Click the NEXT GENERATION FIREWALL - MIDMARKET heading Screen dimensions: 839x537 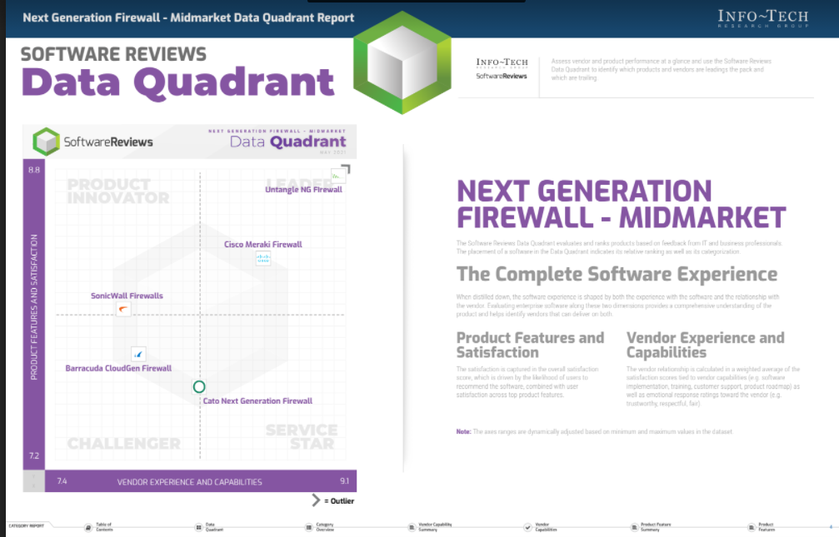click(x=621, y=204)
